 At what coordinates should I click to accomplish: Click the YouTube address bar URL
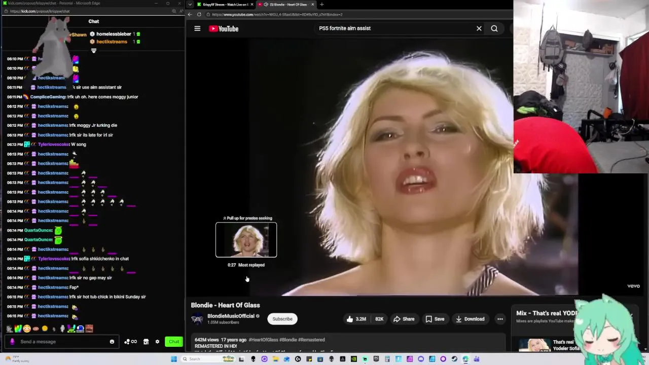pyautogui.click(x=277, y=14)
